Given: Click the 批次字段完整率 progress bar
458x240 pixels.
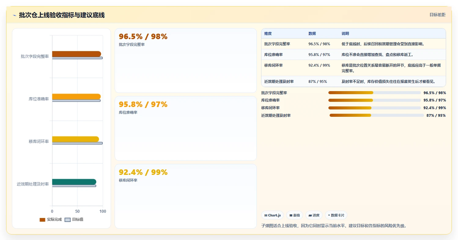Looking at the screenshot, I should [375, 93].
